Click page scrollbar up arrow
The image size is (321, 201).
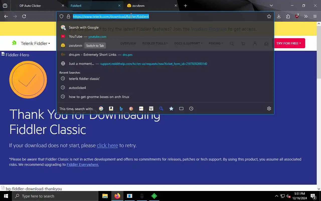click(x=319, y=24)
